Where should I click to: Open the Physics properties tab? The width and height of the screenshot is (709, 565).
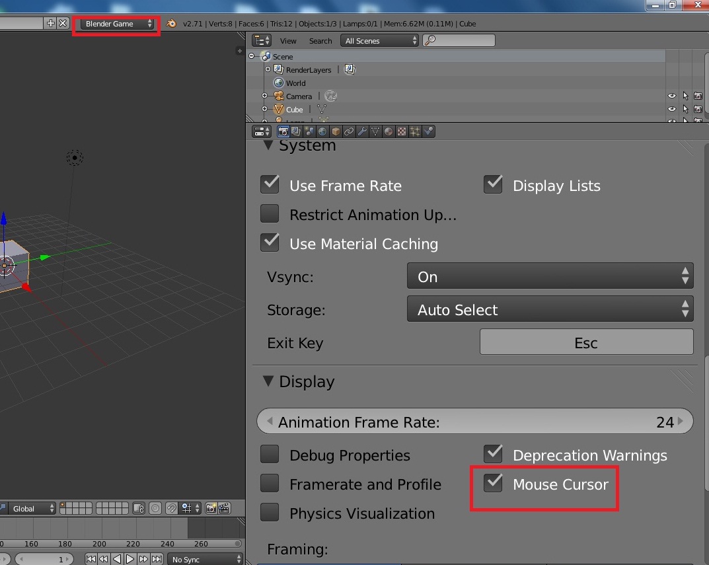pyautogui.click(x=428, y=132)
